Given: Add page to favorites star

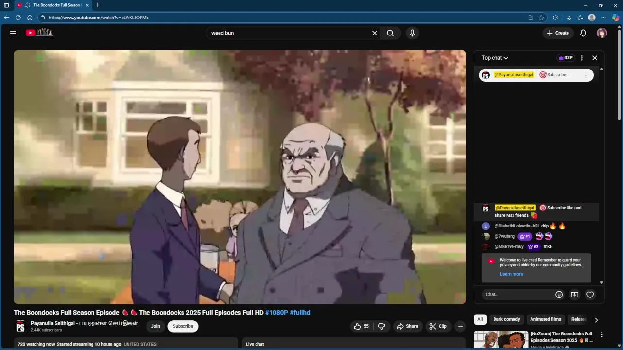Looking at the screenshot, I should [541, 17].
